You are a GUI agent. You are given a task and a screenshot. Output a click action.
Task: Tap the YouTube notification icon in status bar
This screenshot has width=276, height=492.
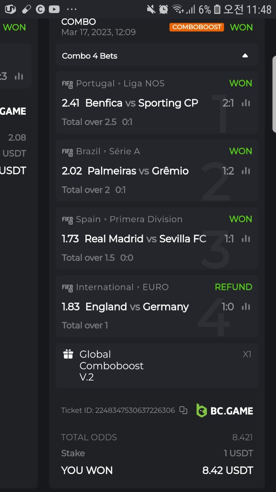coord(54,9)
